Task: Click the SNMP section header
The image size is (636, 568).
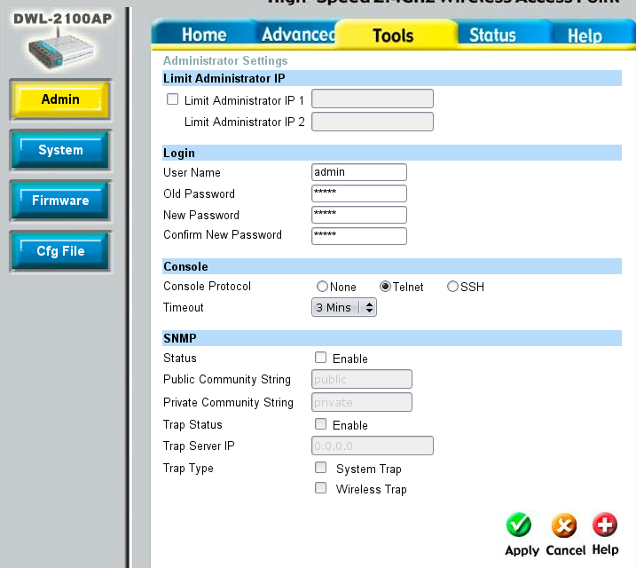Action: tap(392, 338)
